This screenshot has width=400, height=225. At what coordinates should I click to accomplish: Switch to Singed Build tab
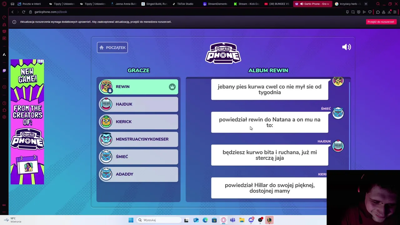tap(154, 4)
